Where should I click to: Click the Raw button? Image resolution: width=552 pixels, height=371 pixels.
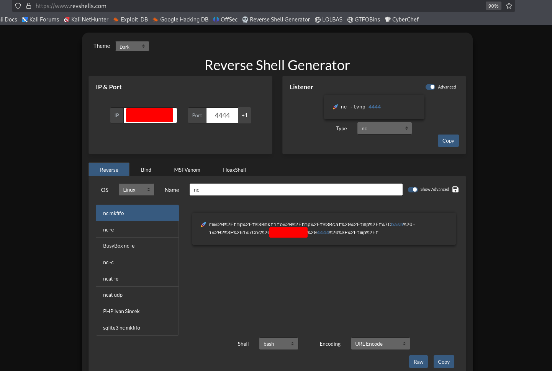click(x=418, y=362)
